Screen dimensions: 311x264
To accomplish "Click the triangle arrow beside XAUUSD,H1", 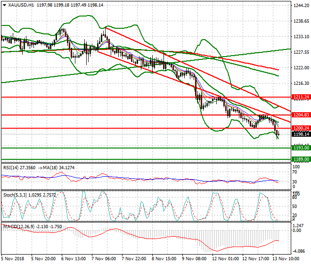I will pyautogui.click(x=4, y=5).
